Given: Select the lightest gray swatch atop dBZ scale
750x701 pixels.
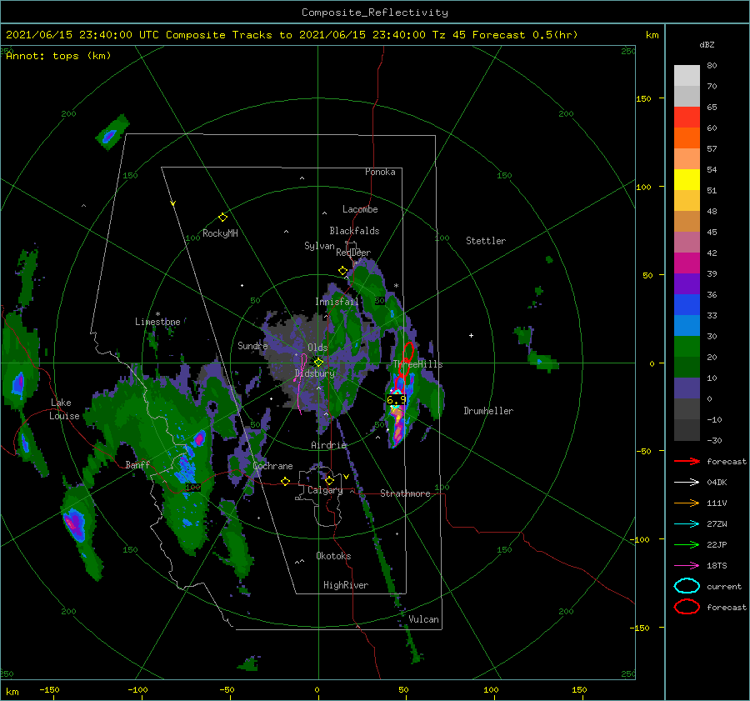Looking at the screenshot, I should click(687, 76).
